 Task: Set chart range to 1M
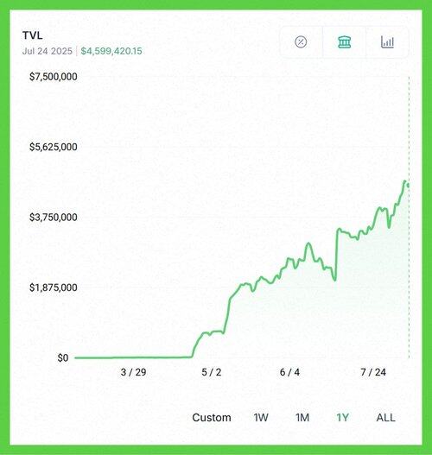point(302,418)
